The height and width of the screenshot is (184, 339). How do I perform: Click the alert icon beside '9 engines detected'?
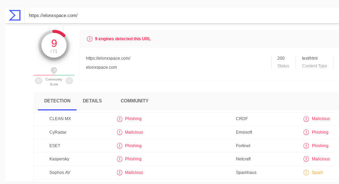[x=89, y=39]
